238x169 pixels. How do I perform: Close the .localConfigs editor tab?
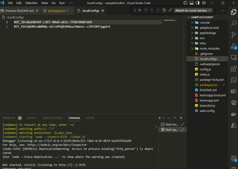click(103, 11)
